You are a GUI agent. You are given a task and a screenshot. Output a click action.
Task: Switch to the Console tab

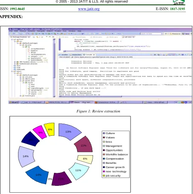(89, 55)
